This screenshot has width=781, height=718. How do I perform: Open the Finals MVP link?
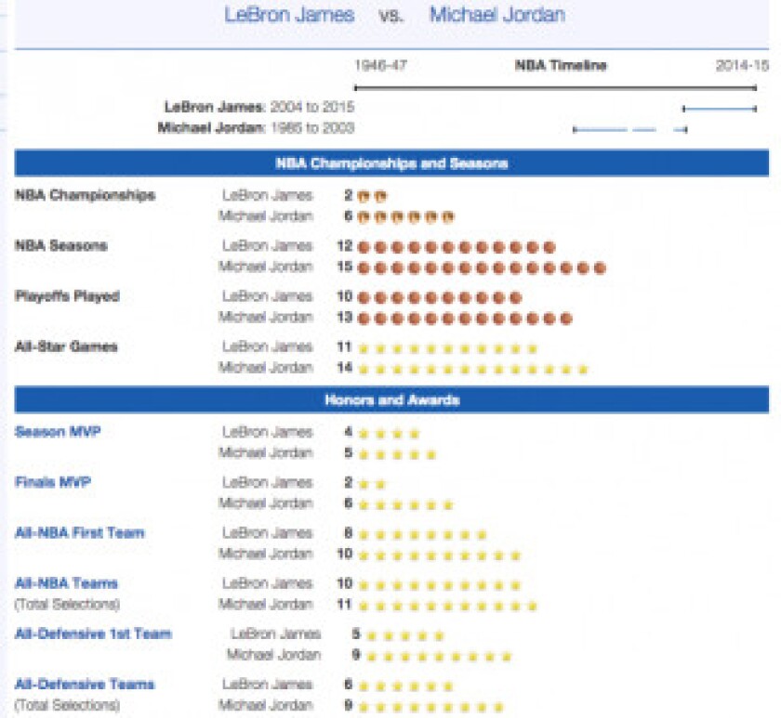[53, 482]
